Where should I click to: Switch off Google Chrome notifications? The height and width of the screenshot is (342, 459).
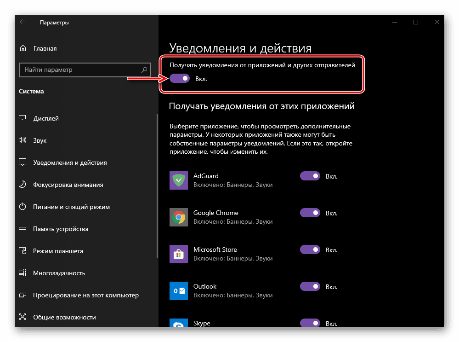point(310,213)
